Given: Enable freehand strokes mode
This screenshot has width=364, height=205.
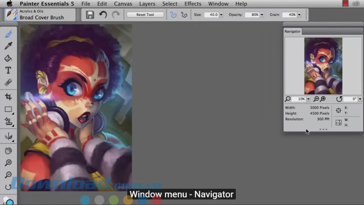Looking at the screenshot, I should (173, 15).
